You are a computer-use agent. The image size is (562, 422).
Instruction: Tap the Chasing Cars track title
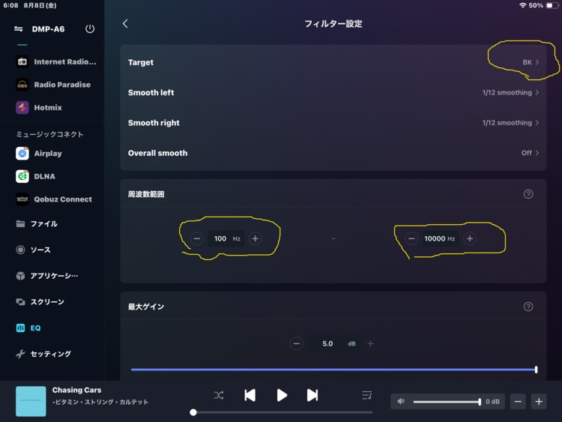tap(76, 390)
